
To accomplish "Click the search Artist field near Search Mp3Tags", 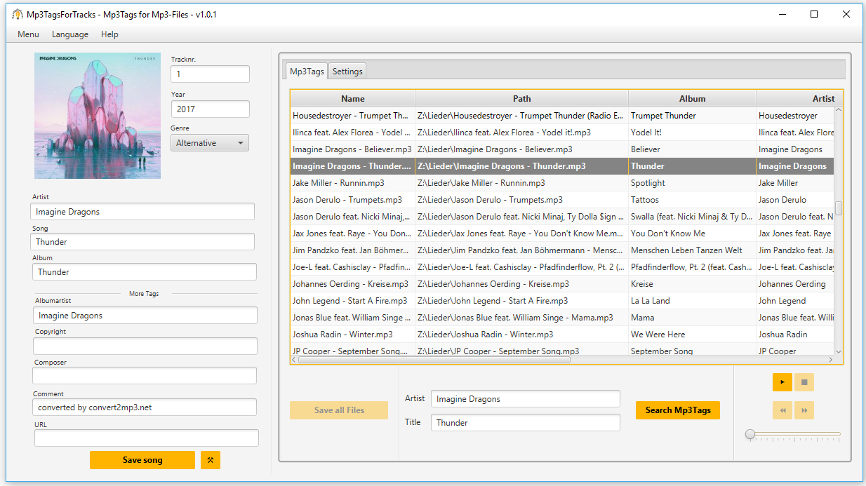I will coord(526,399).
